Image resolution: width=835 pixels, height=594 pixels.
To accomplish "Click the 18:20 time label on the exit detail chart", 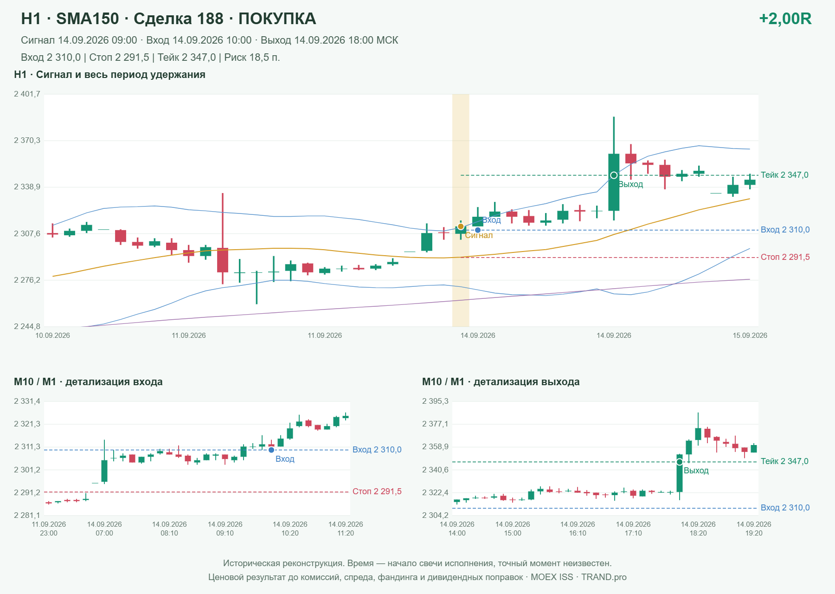I will [x=698, y=533].
